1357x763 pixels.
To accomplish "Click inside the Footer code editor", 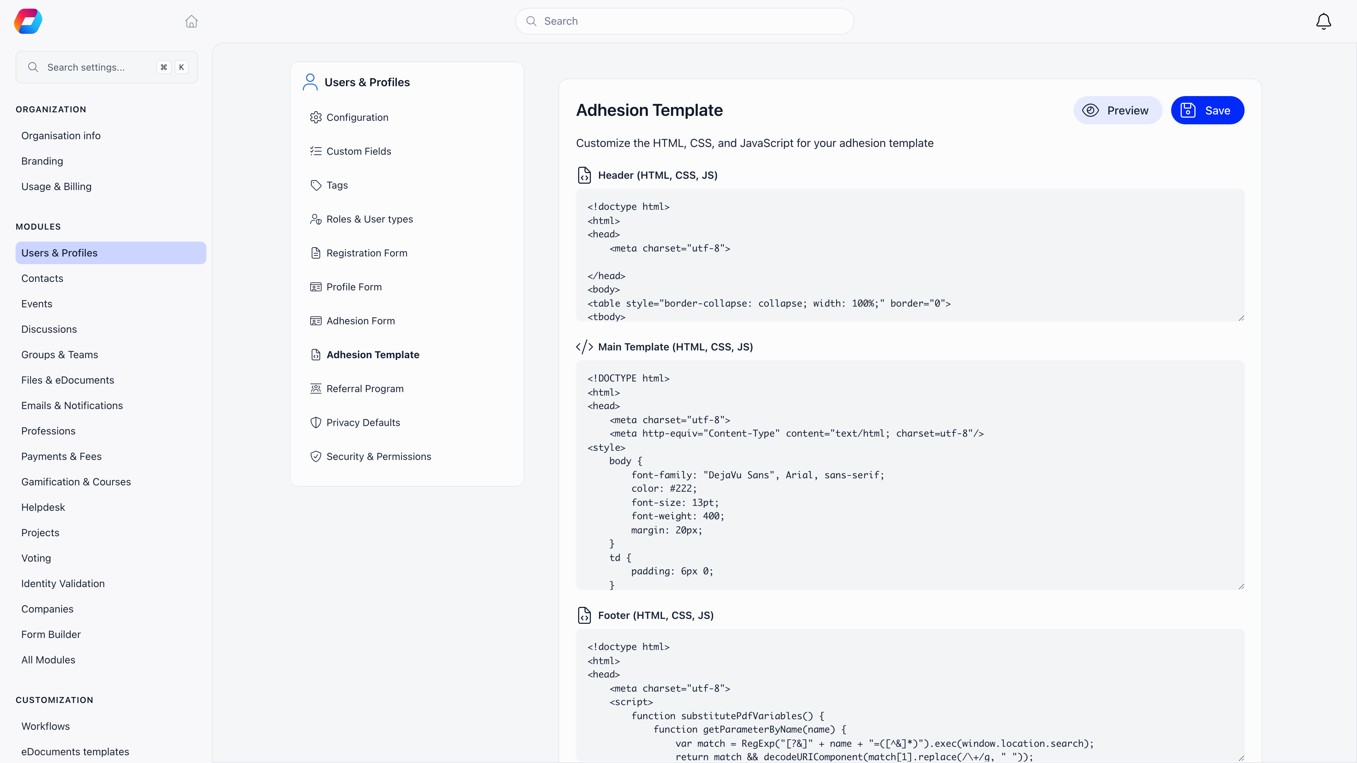I will (x=910, y=695).
